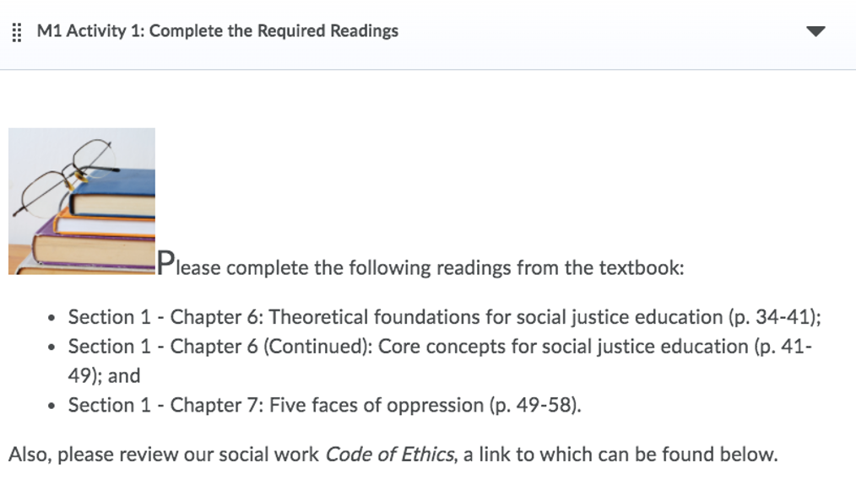This screenshot has height=495, width=856.
Task: Click the large P in Please
Action: click(166, 263)
